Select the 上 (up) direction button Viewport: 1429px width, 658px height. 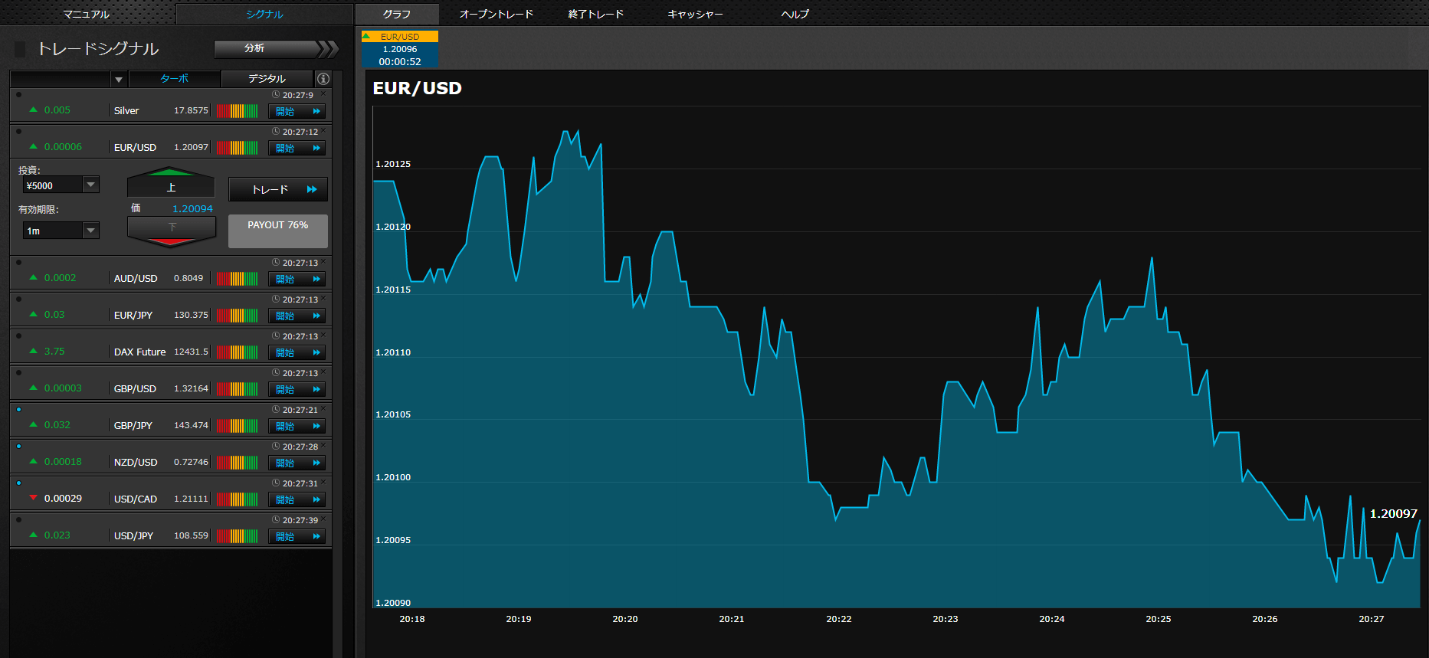click(171, 182)
